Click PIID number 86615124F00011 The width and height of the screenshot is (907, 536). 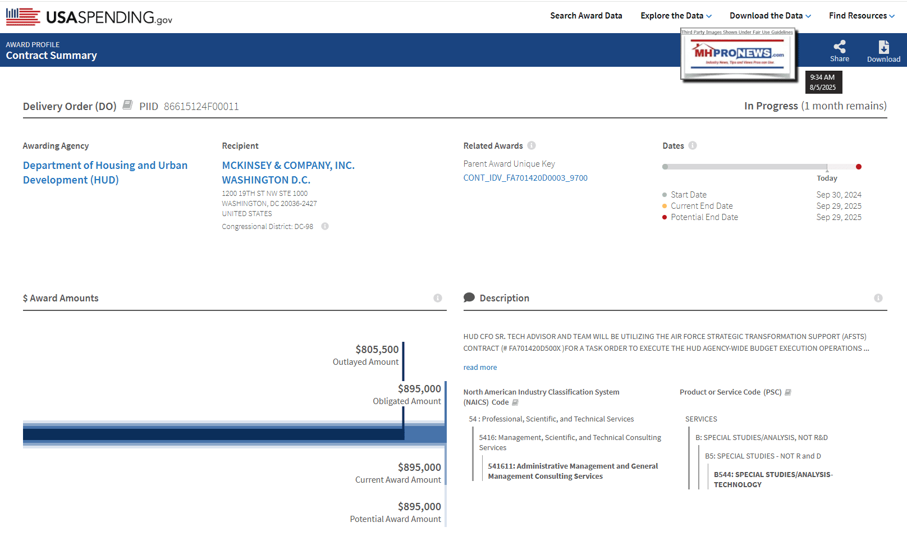pos(201,107)
